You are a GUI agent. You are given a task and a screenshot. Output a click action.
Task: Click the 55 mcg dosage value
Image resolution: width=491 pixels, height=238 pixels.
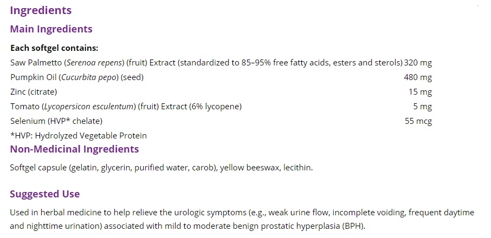coord(418,121)
